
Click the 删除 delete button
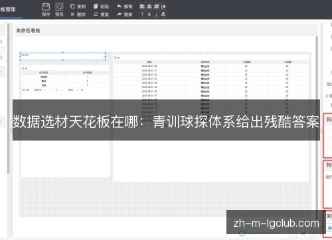[78, 15]
